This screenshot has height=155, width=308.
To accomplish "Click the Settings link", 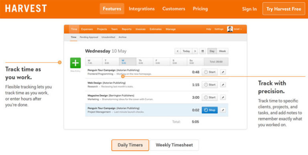I will [219, 29].
